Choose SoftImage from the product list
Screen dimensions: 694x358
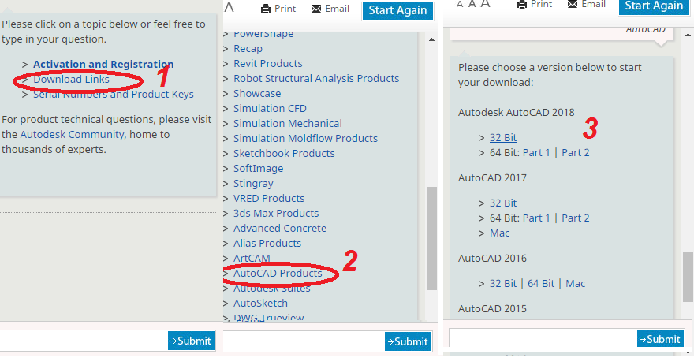tap(259, 169)
